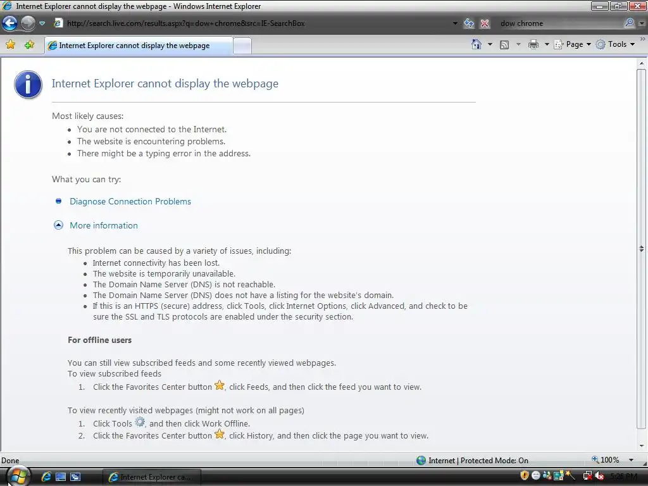The height and width of the screenshot is (486, 648).
Task: Open the zoom level dropdown arrow
Action: [631, 460]
